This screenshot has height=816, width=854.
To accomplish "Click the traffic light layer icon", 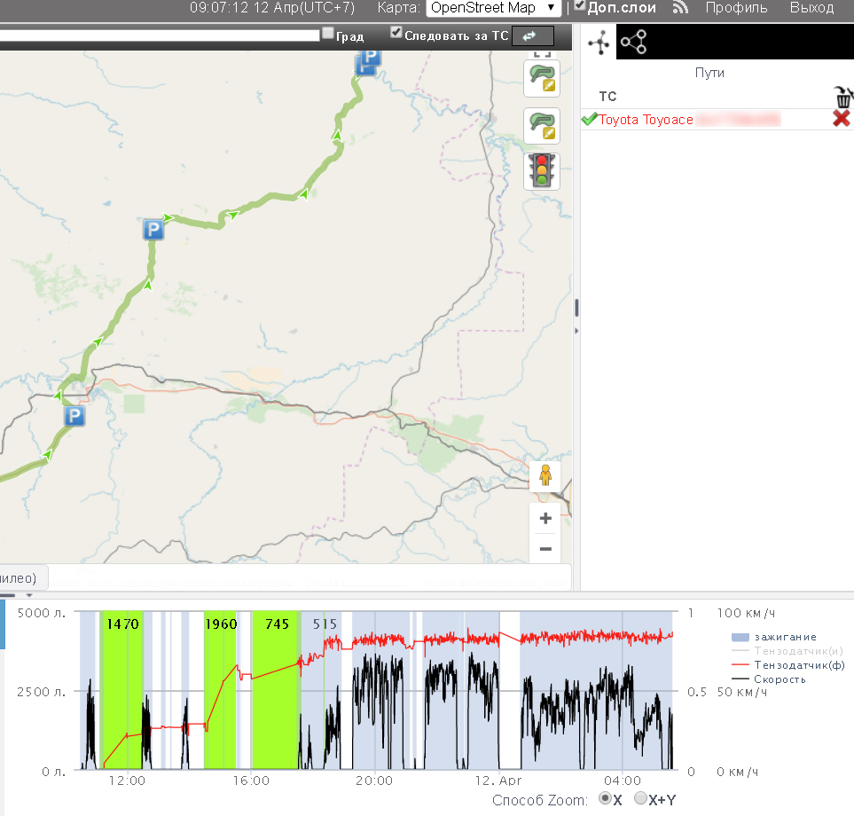I will pos(542,170).
